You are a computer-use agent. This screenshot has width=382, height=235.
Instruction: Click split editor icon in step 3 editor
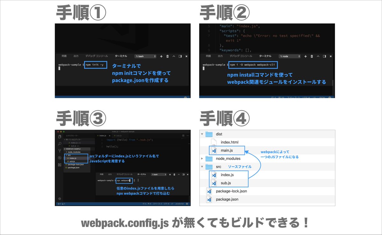point(183,136)
